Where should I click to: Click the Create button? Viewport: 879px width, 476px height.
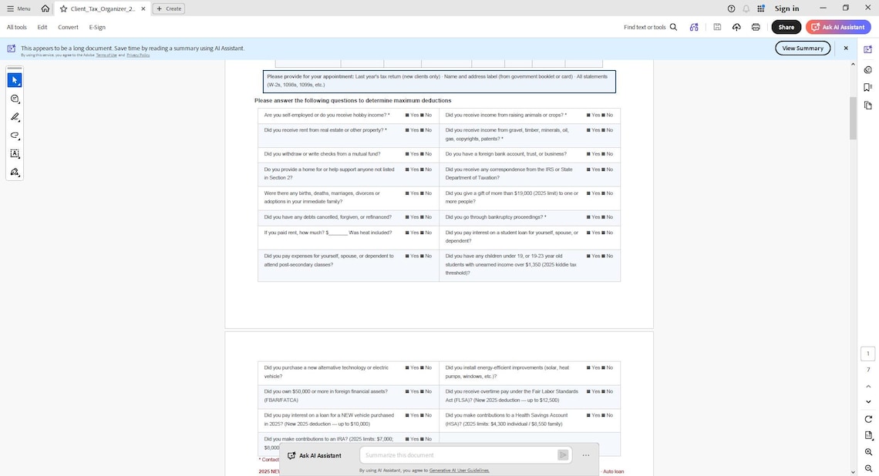[x=169, y=8]
